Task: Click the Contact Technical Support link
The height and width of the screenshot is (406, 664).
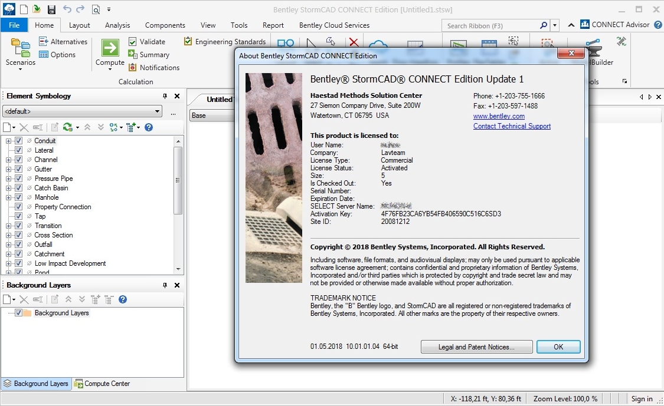Action: (x=512, y=126)
